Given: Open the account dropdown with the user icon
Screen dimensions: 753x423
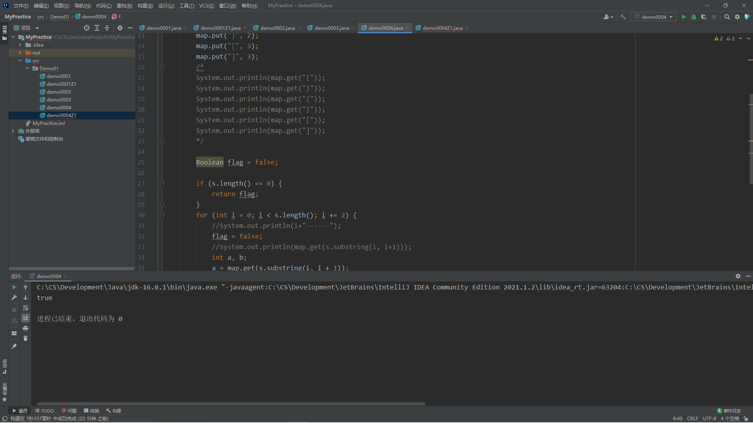Looking at the screenshot, I should [x=608, y=17].
